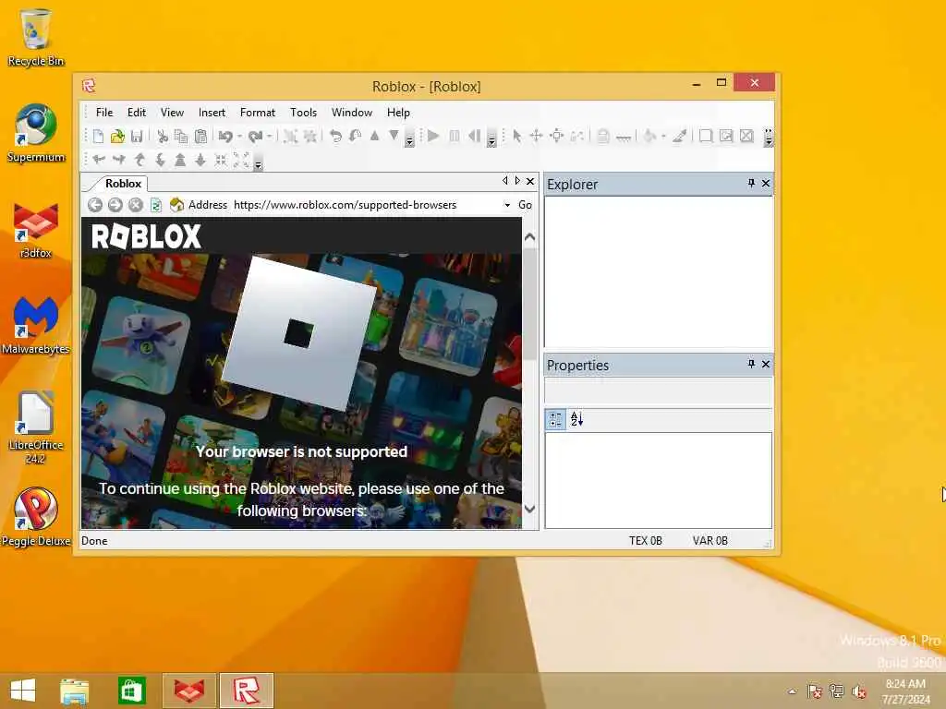Click the web page scroll down arrow
The image size is (946, 709).
[529, 509]
